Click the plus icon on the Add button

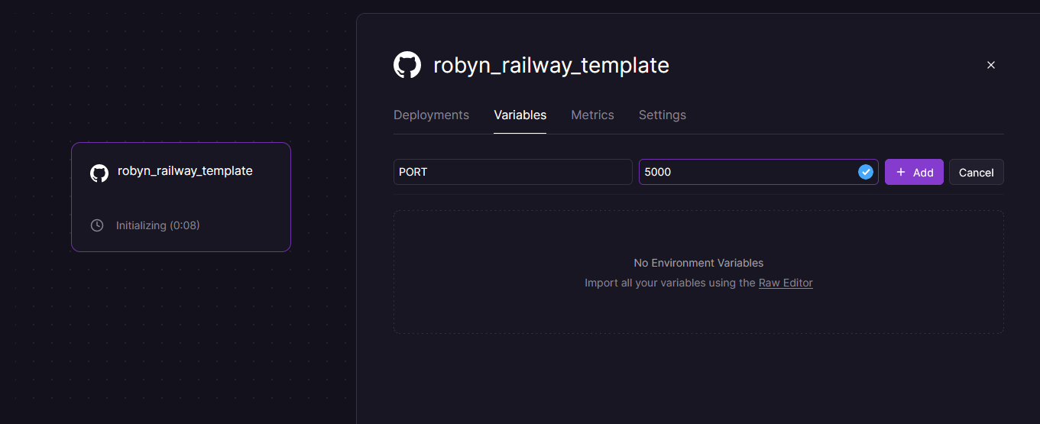point(901,172)
